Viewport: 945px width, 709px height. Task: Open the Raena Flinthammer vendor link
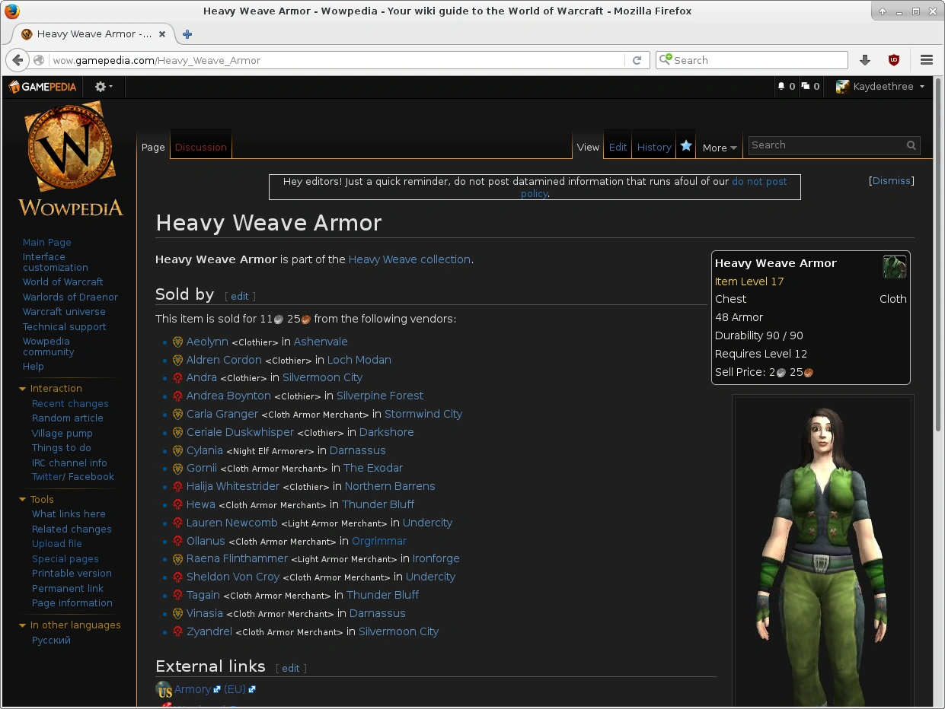coord(237,559)
